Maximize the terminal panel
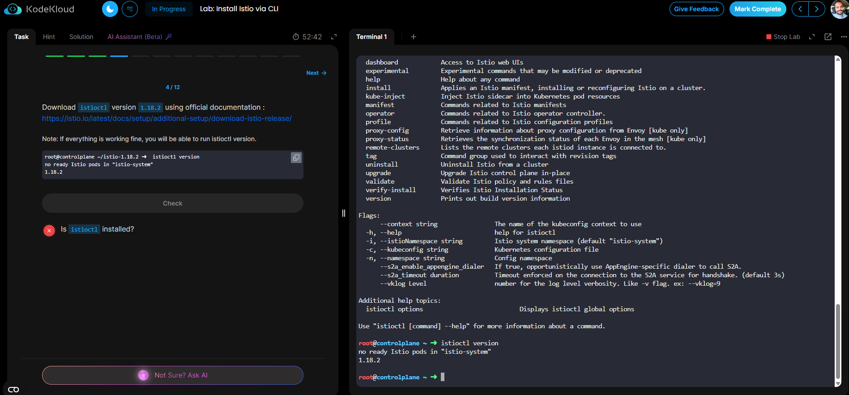 point(812,37)
